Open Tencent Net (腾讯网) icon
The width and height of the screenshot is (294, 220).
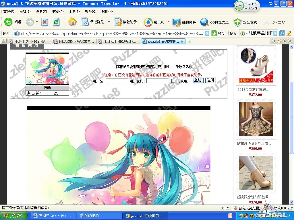click(x=148, y=22)
